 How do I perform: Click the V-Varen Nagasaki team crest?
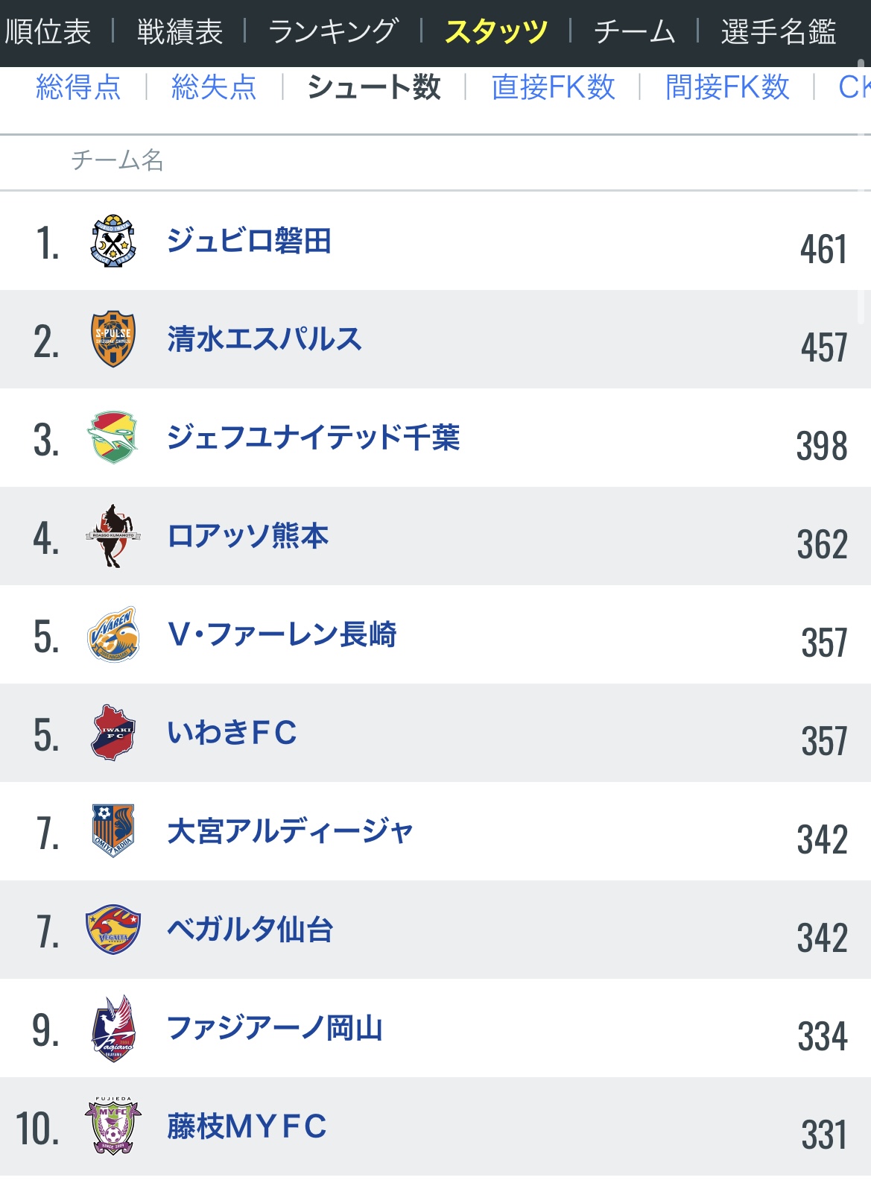[113, 634]
